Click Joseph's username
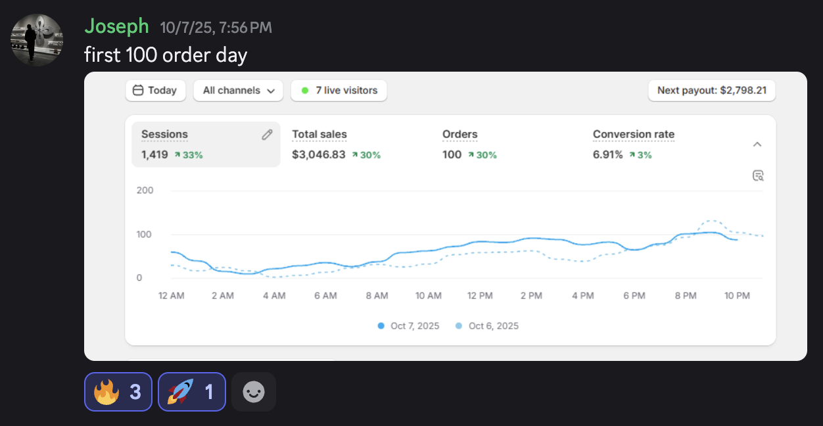 [116, 26]
